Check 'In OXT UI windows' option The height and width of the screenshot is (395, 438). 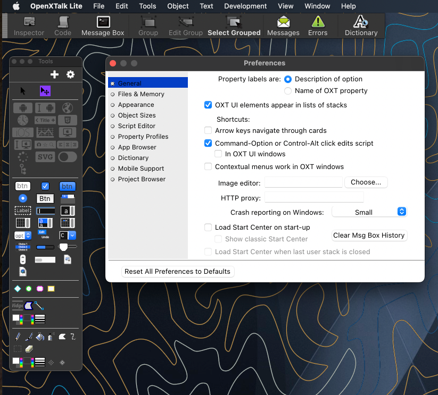[218, 154]
